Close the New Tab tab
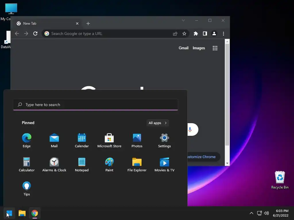Viewport: 294px width, 220px height. 77,23
